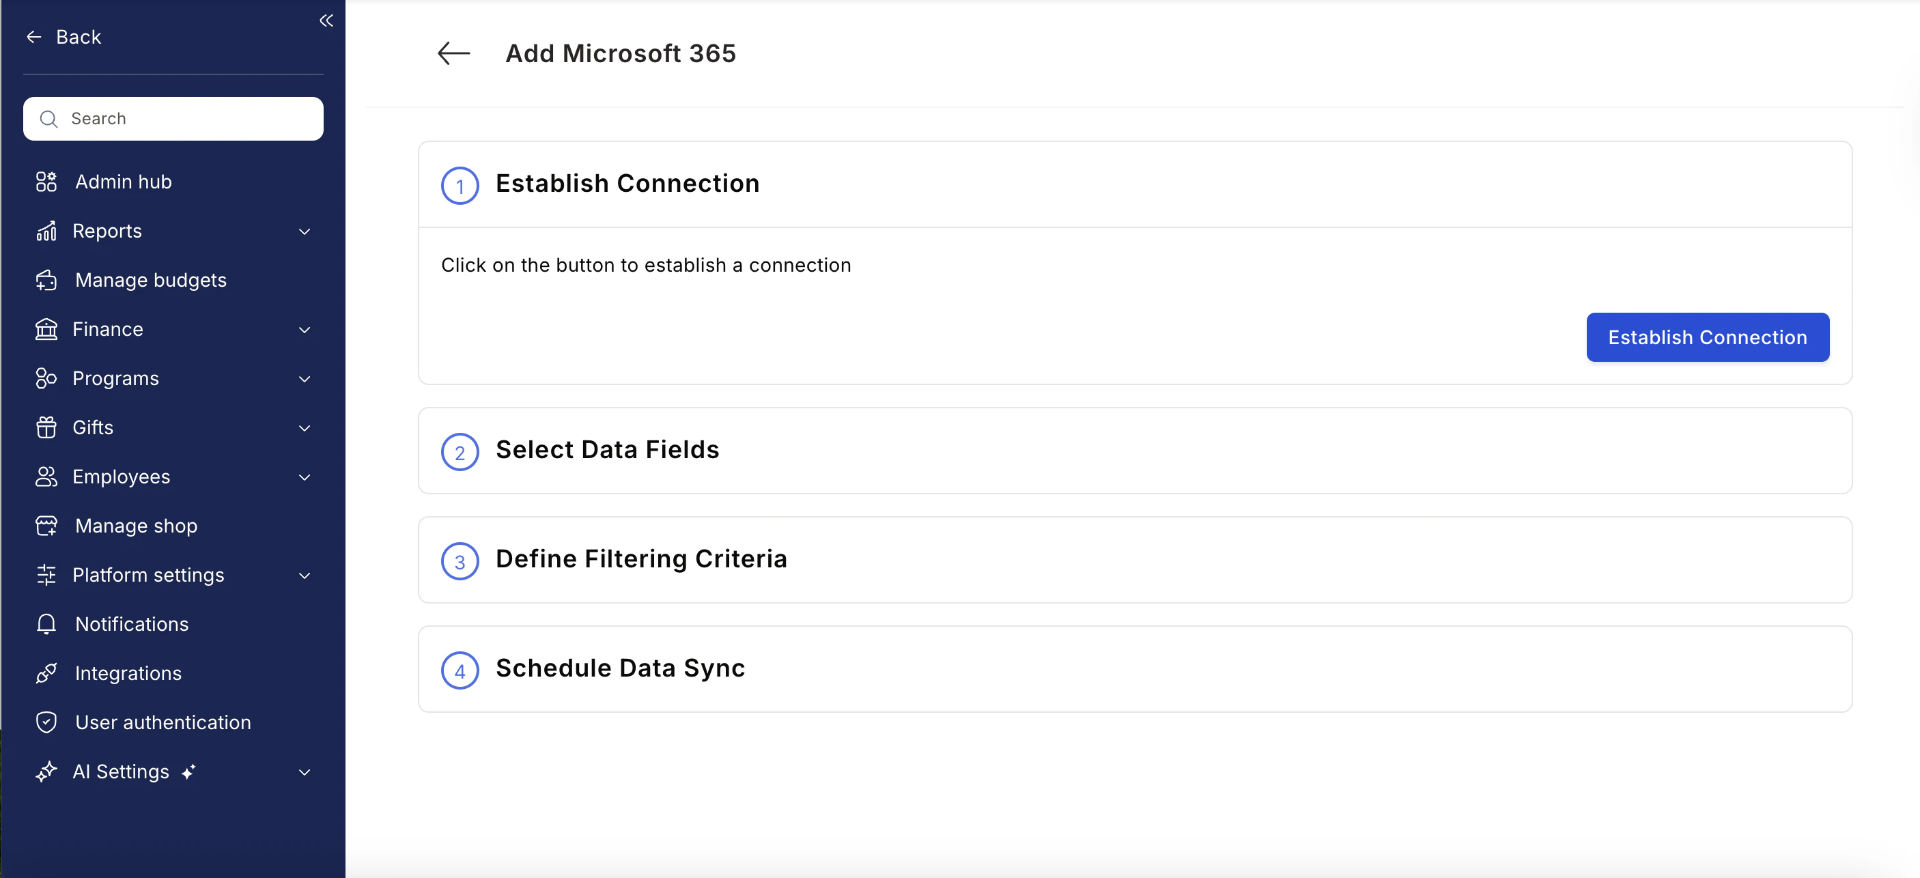Click the 'Click on the button to establish a connection' text
The width and height of the screenshot is (1920, 878).
[645, 266]
